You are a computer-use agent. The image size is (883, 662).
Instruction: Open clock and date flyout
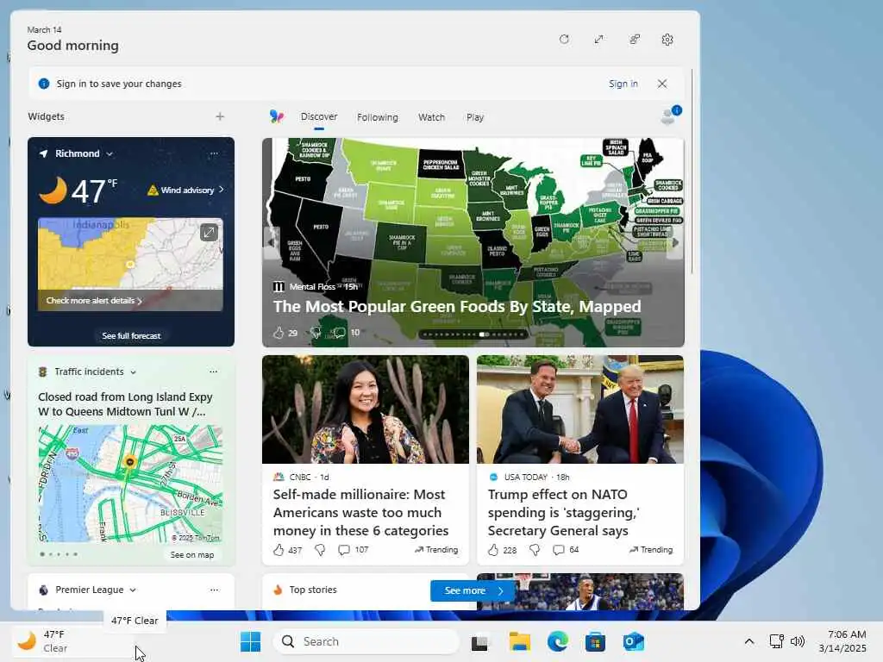point(843,641)
